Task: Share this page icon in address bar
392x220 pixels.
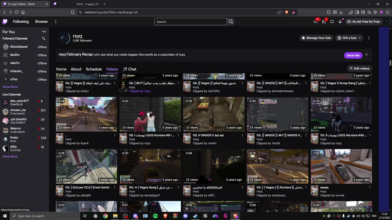Action: point(279,12)
